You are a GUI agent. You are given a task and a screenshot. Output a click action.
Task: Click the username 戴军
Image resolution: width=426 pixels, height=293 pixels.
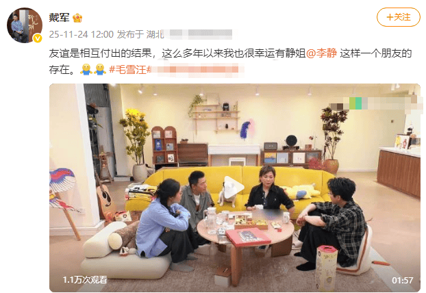click(x=59, y=18)
